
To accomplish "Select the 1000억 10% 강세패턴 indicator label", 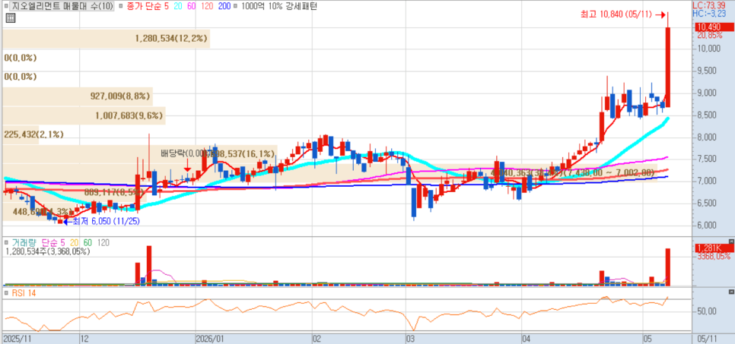I will pyautogui.click(x=279, y=7).
